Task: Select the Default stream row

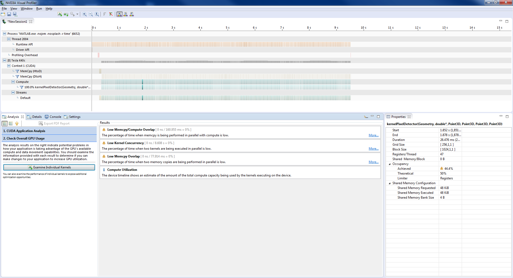Action: coord(25,98)
